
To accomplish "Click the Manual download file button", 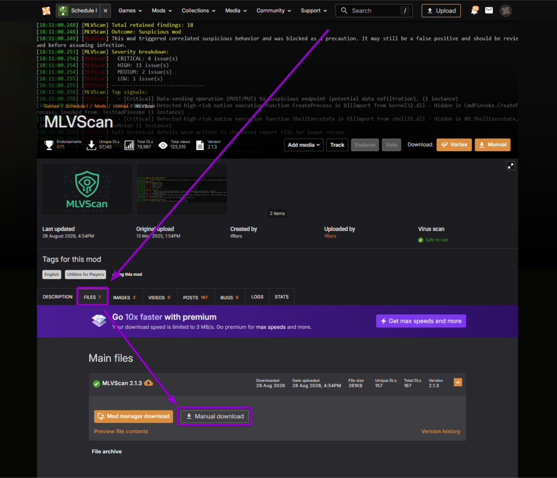I will click(214, 416).
